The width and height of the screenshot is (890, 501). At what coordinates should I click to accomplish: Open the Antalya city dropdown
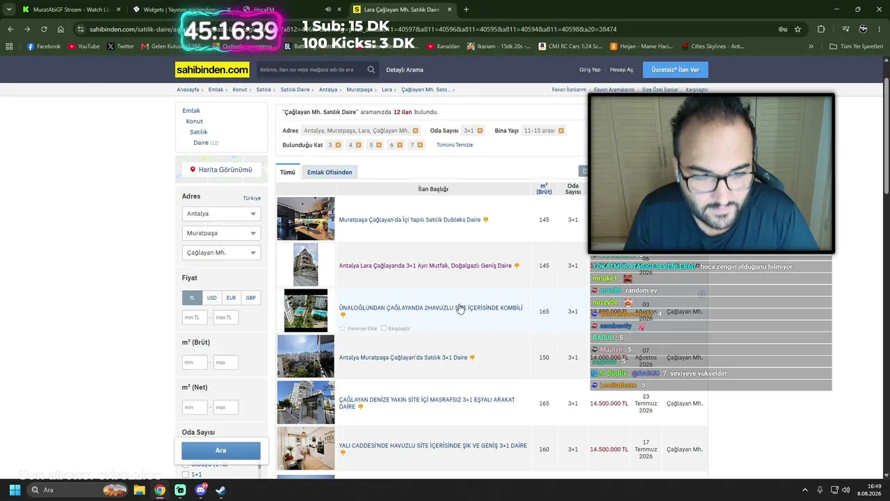pos(221,214)
